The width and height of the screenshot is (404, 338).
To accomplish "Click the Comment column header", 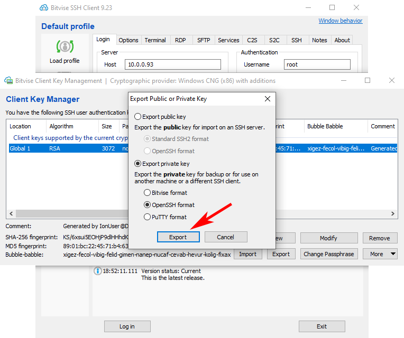I will [382, 126].
